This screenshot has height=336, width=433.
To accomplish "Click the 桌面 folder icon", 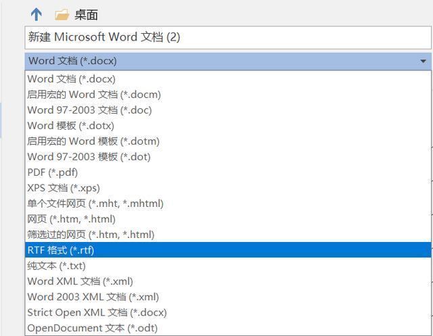I will 62,15.
